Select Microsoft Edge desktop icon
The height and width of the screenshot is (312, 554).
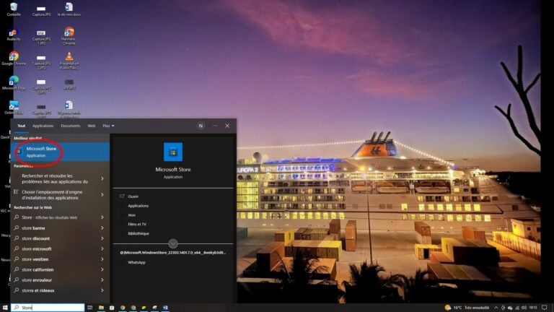[x=13, y=81]
